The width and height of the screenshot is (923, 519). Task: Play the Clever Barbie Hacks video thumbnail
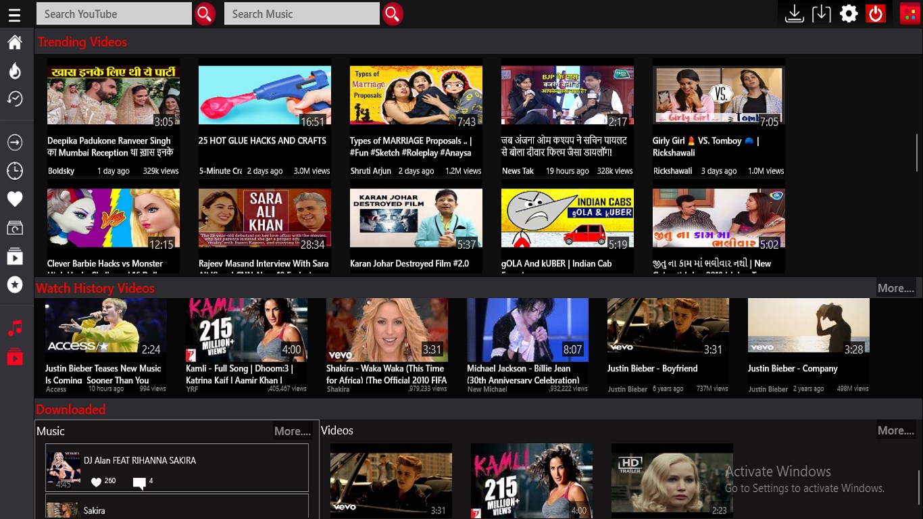point(114,218)
